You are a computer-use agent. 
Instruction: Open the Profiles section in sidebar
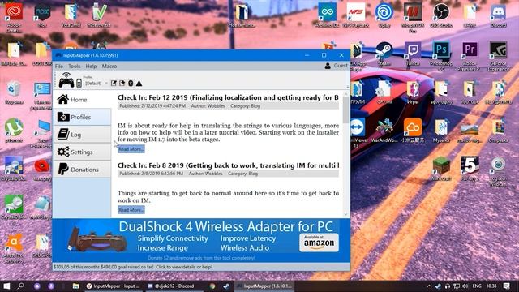click(x=82, y=117)
